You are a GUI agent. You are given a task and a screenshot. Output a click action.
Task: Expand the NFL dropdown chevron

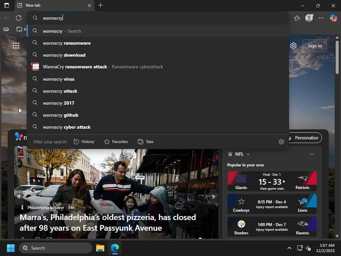coord(248,154)
